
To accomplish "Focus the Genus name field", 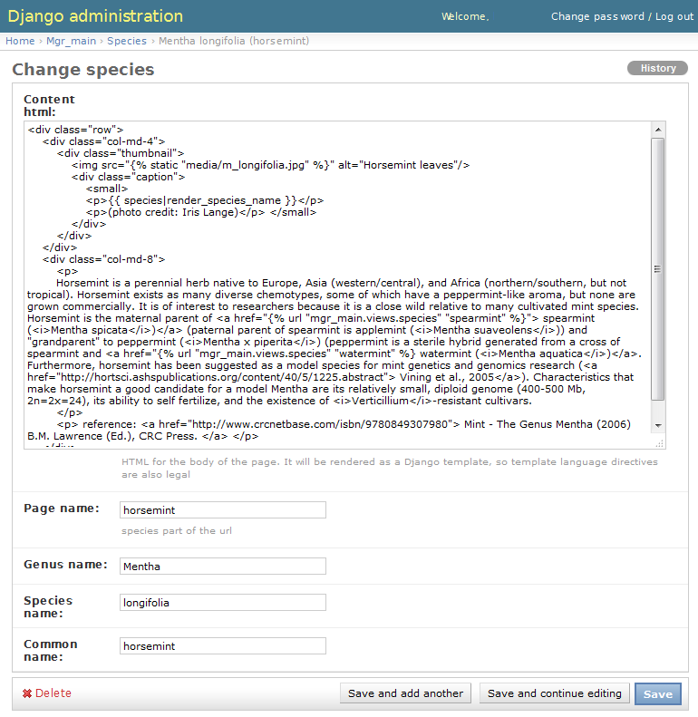I will click(223, 567).
